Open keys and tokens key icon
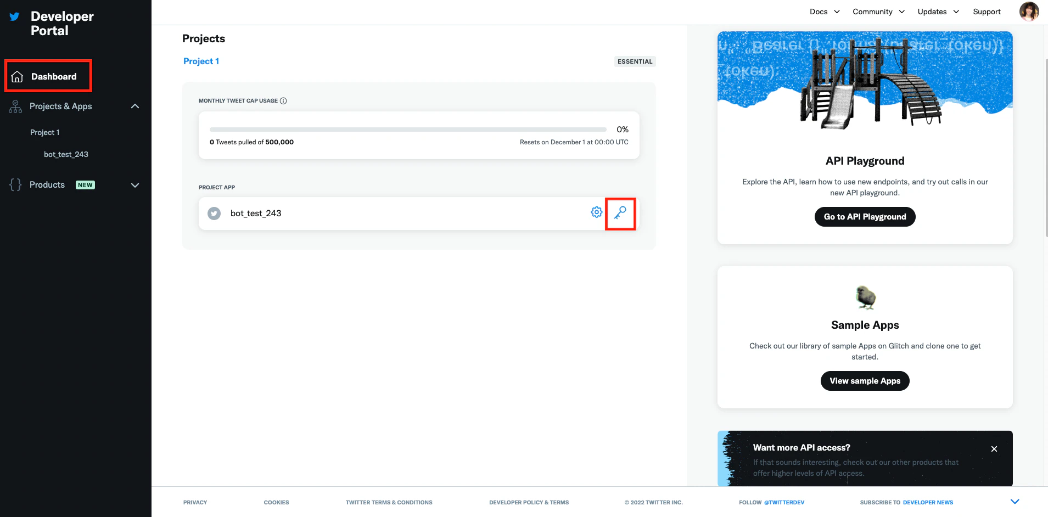This screenshot has width=1048, height=517. 620,213
